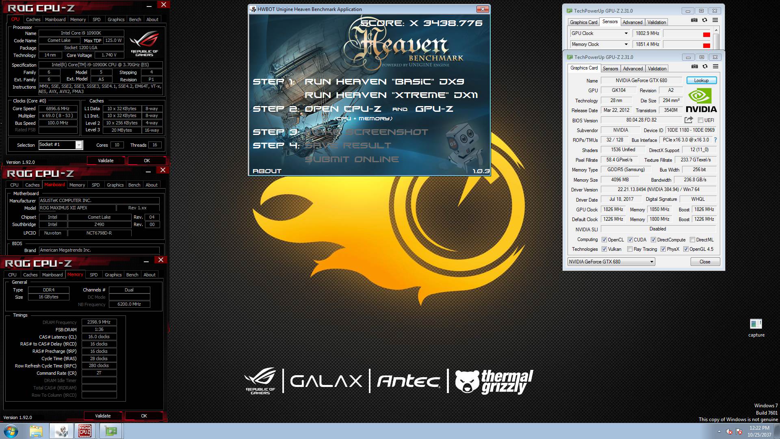Open the GPU Clock sensor dropdown

pos(626,33)
